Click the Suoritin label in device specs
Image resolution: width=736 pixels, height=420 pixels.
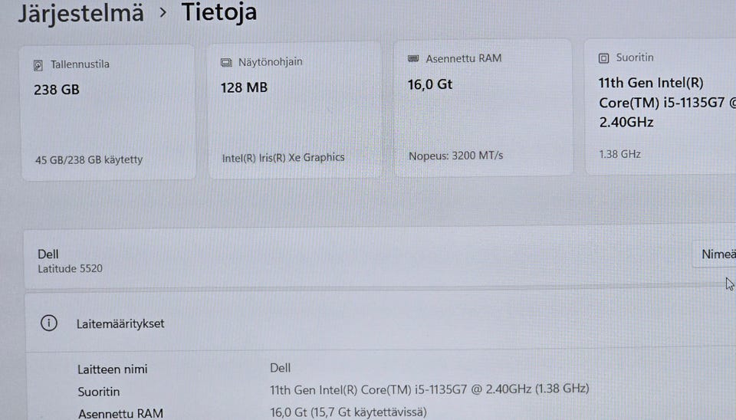coord(99,392)
